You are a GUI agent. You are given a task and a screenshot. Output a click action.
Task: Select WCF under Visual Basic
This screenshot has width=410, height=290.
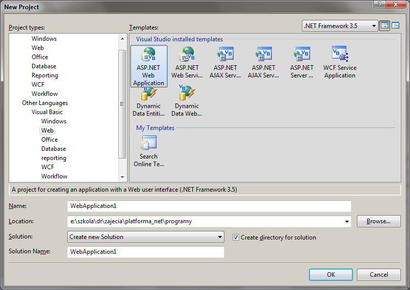pos(47,167)
